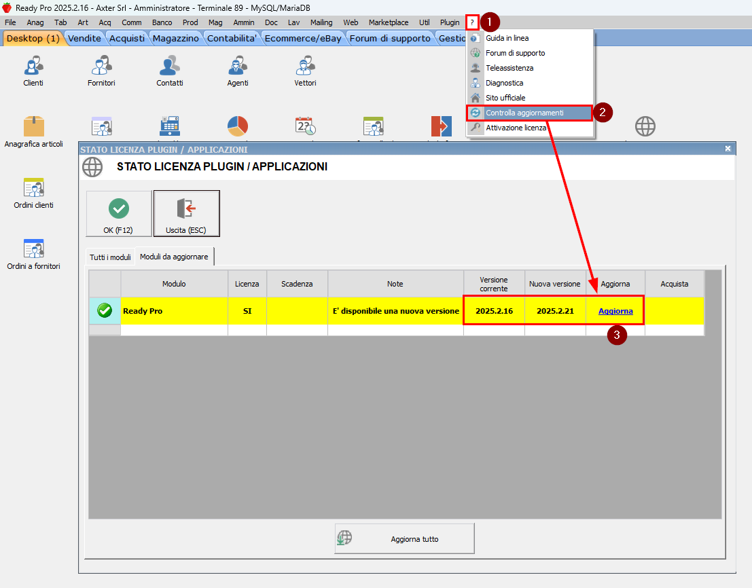Click the Modulo column header
Screen dimensions: 752x588
(x=174, y=284)
